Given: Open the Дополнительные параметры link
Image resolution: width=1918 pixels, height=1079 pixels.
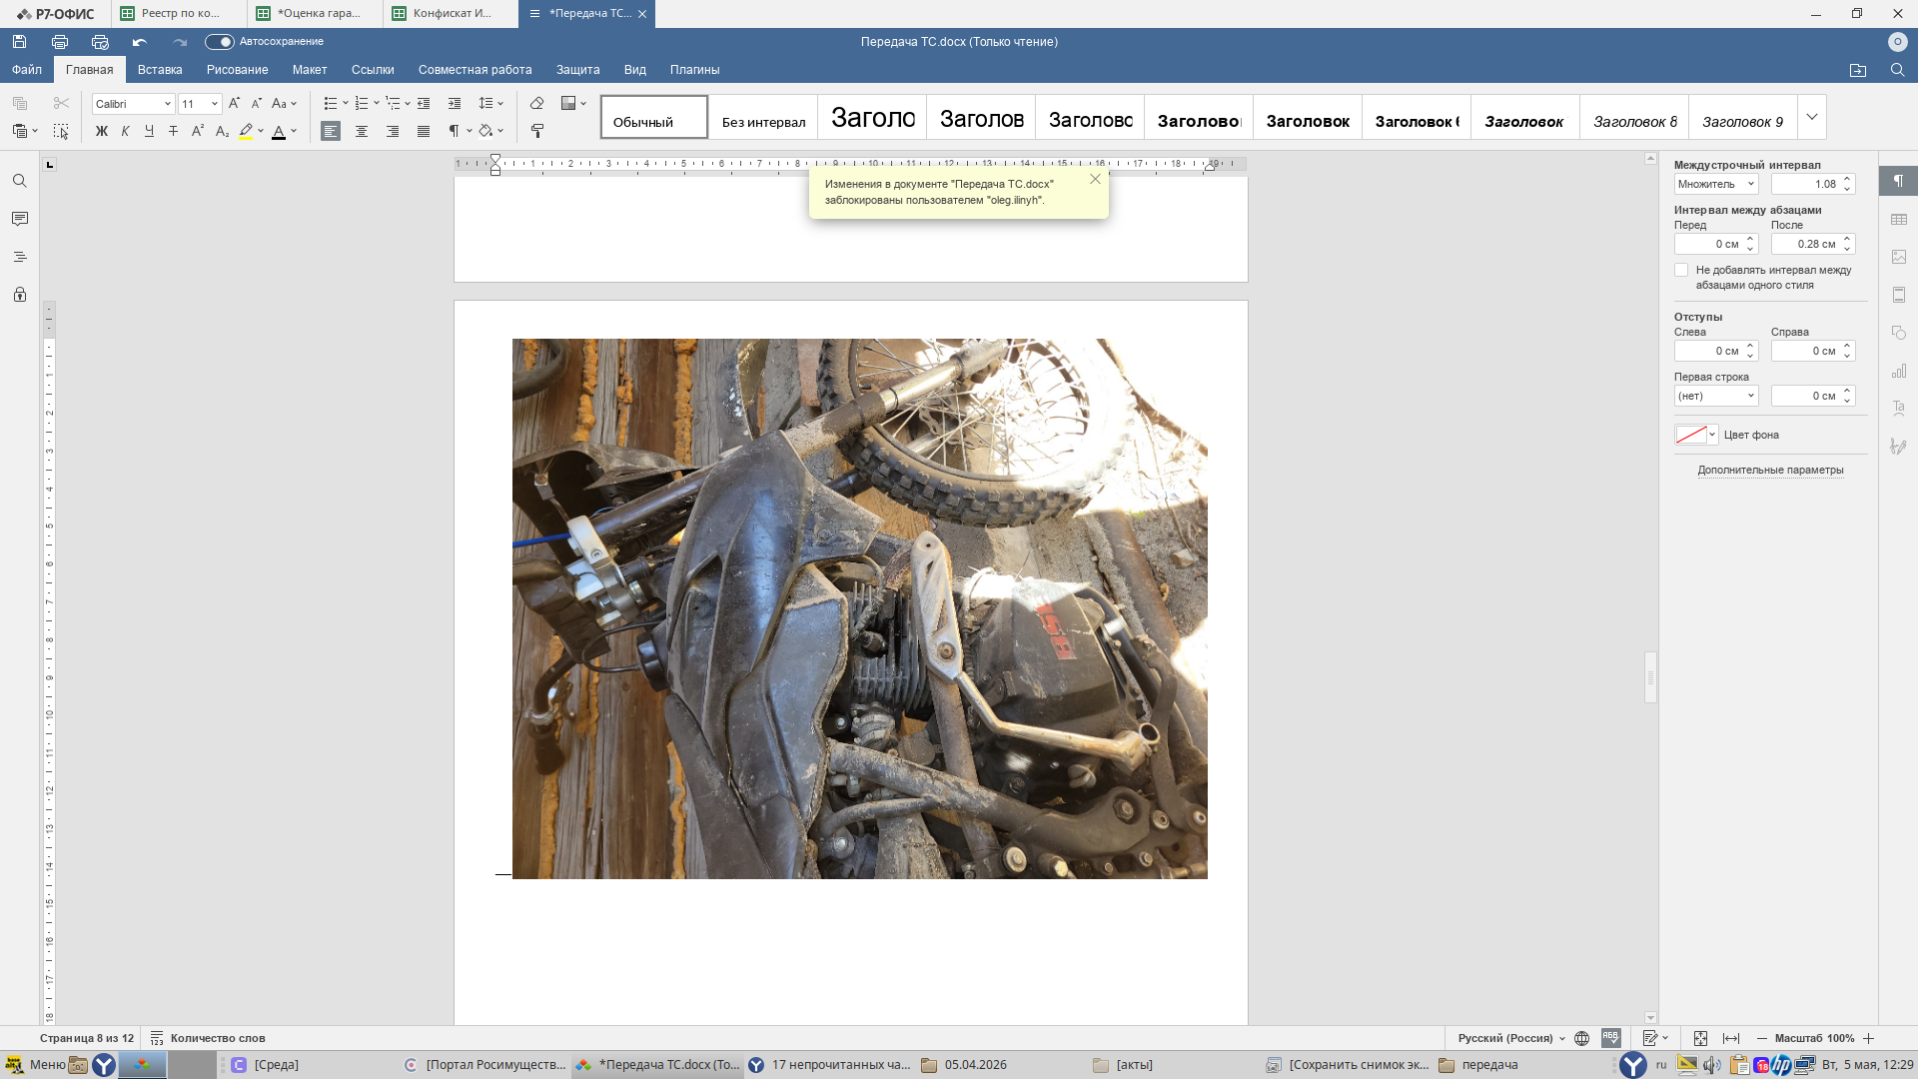Looking at the screenshot, I should [x=1770, y=470].
